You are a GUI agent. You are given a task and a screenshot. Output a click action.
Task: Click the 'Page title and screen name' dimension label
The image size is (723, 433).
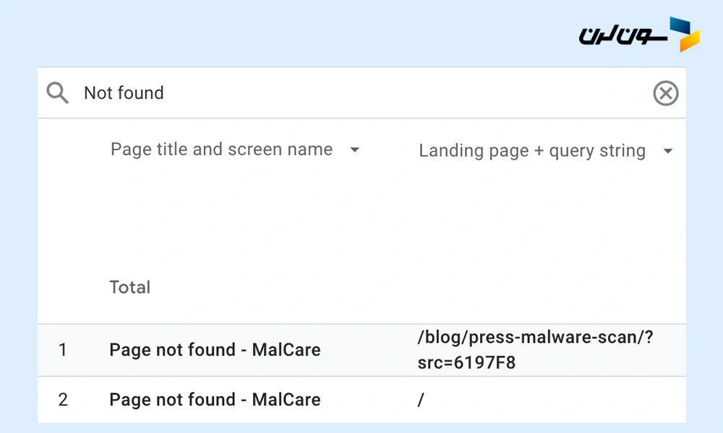click(221, 149)
